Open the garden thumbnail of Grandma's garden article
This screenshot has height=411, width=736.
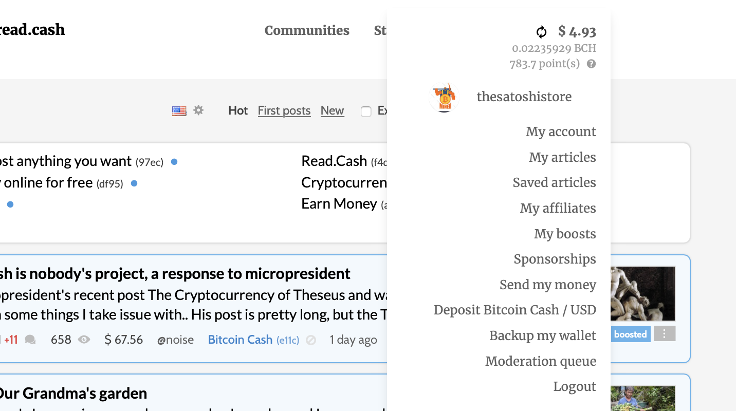pyautogui.click(x=643, y=399)
